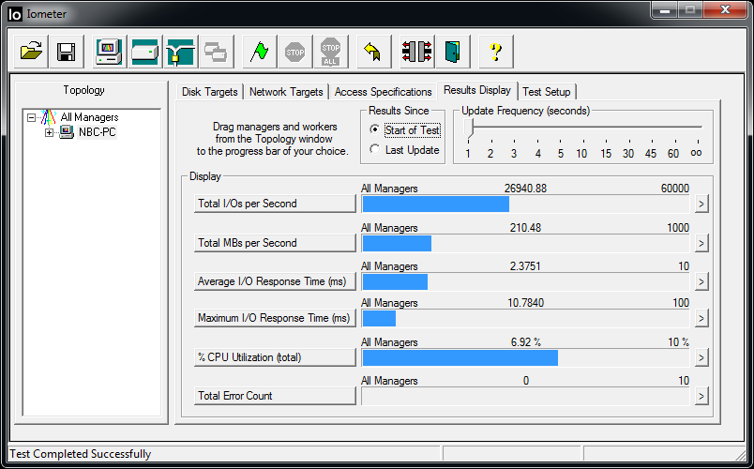Minimize the Iometer window
The height and width of the screenshot is (469, 754).
coord(665,10)
